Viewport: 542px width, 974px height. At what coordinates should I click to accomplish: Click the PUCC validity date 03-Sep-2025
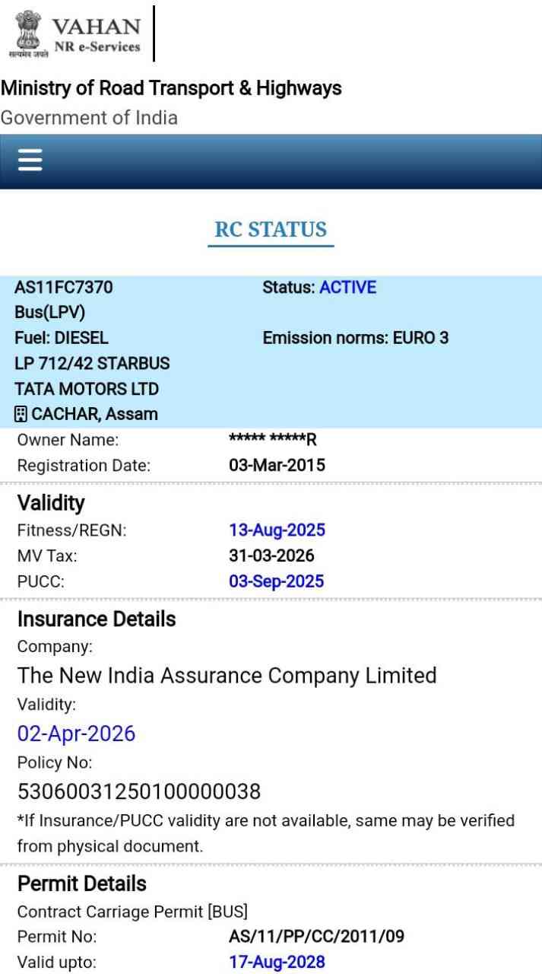coord(276,581)
